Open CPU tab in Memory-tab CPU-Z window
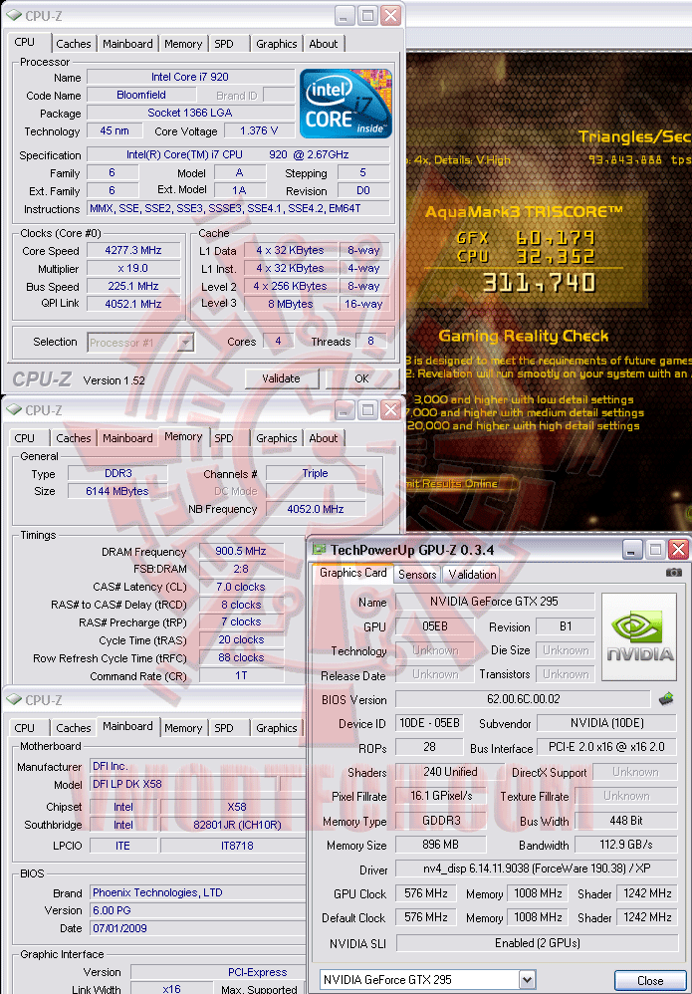The height and width of the screenshot is (994, 692). [25, 438]
